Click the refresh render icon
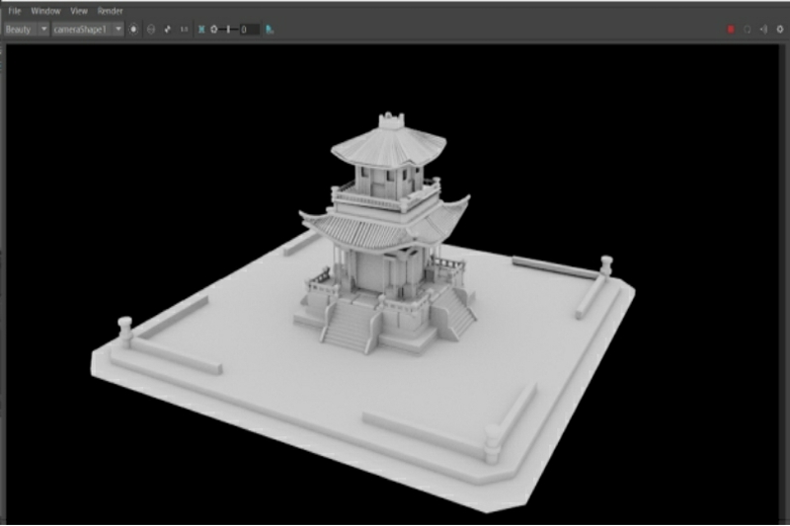Viewport: 790px width, 526px height. coord(748,30)
